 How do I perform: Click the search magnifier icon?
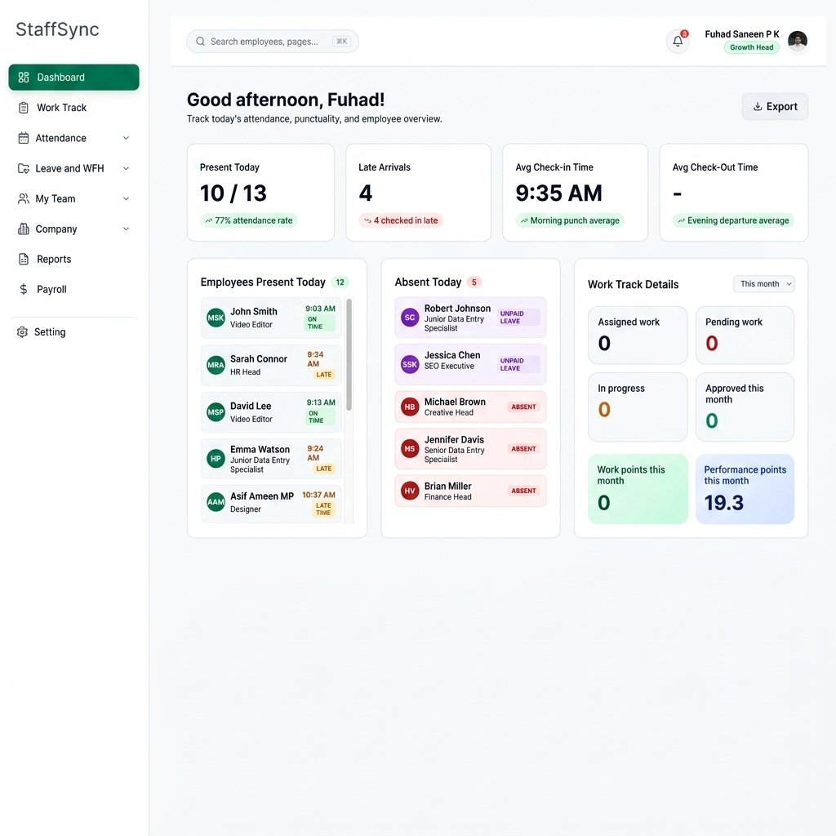click(x=201, y=42)
